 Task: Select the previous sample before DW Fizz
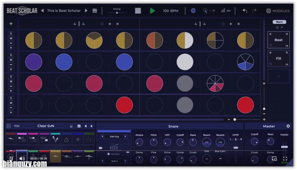[x=102, y=136]
